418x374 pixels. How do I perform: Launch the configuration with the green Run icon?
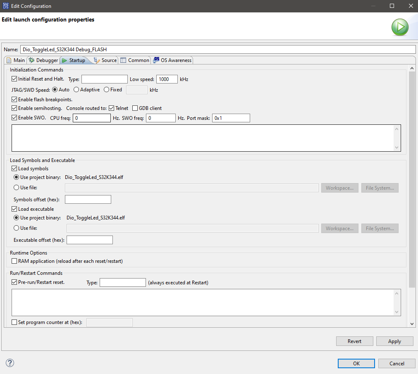pos(399,27)
